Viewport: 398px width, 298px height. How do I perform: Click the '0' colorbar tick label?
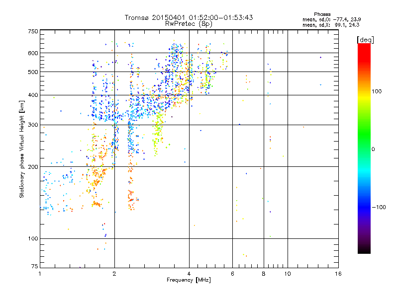[373, 149]
